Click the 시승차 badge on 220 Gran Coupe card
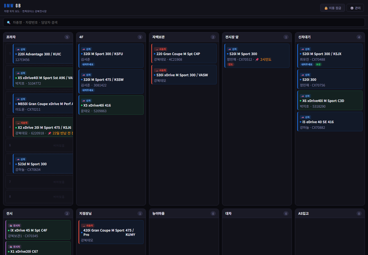 click(x=160, y=49)
